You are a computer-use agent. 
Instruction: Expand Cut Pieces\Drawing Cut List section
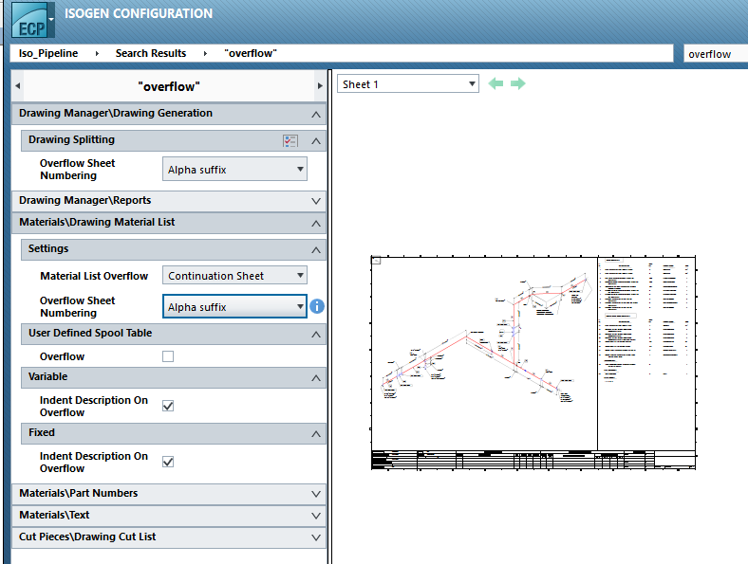(x=316, y=537)
